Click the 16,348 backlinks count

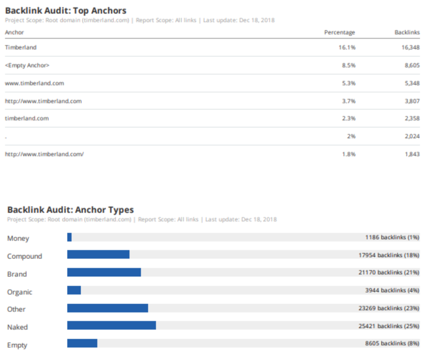[411, 48]
